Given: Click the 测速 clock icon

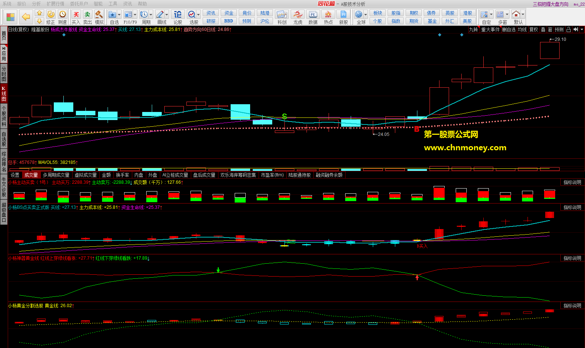Looking at the screenshot, I should [63, 14].
